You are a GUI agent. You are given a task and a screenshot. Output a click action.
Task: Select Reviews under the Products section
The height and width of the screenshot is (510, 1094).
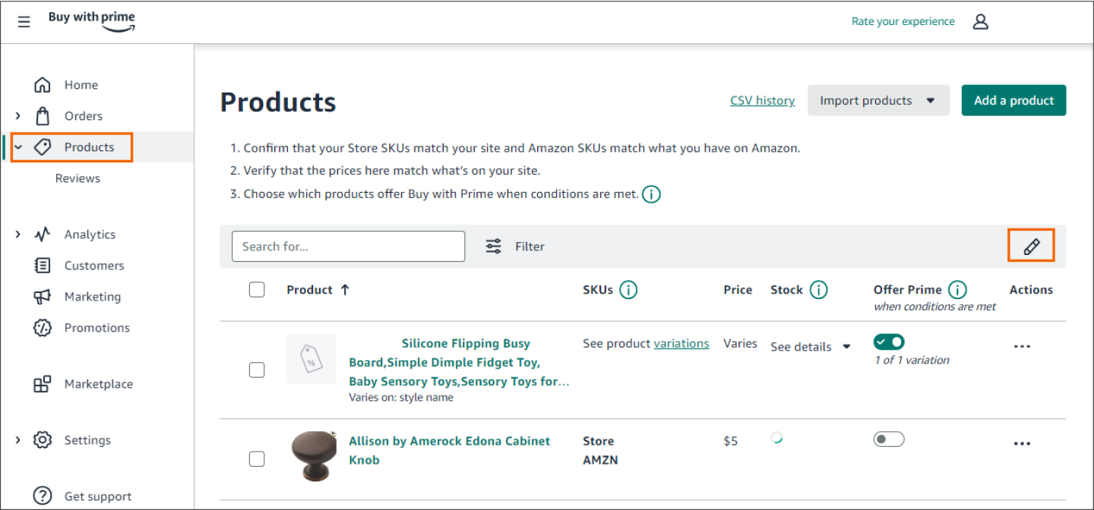coord(77,178)
